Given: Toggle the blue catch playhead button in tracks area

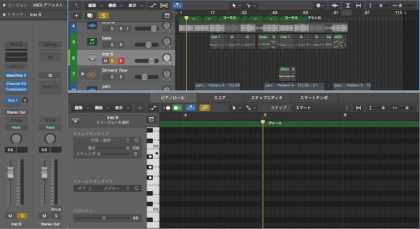Looking at the screenshot, I should click(x=177, y=5).
